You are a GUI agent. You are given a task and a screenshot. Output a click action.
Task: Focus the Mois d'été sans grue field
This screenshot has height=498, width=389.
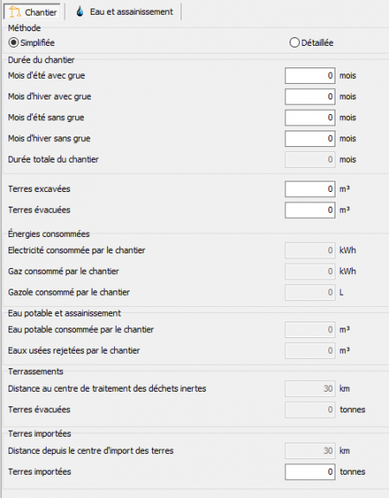click(x=310, y=118)
